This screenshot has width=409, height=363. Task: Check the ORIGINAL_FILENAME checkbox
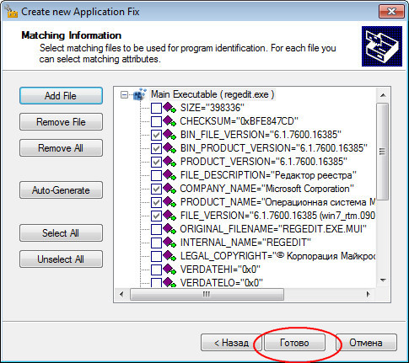(156, 229)
